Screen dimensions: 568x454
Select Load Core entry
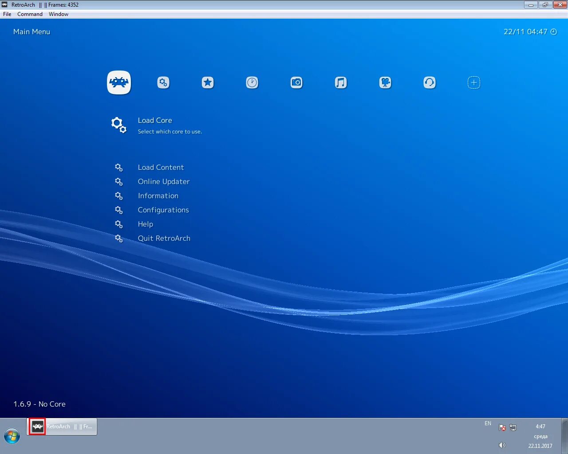[x=155, y=121]
